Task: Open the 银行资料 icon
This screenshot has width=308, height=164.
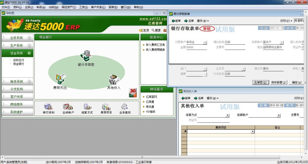Action: pos(48,107)
